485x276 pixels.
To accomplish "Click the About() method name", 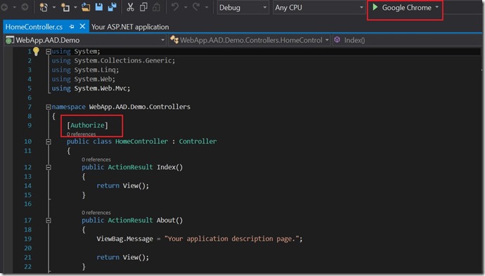I will (169, 221).
